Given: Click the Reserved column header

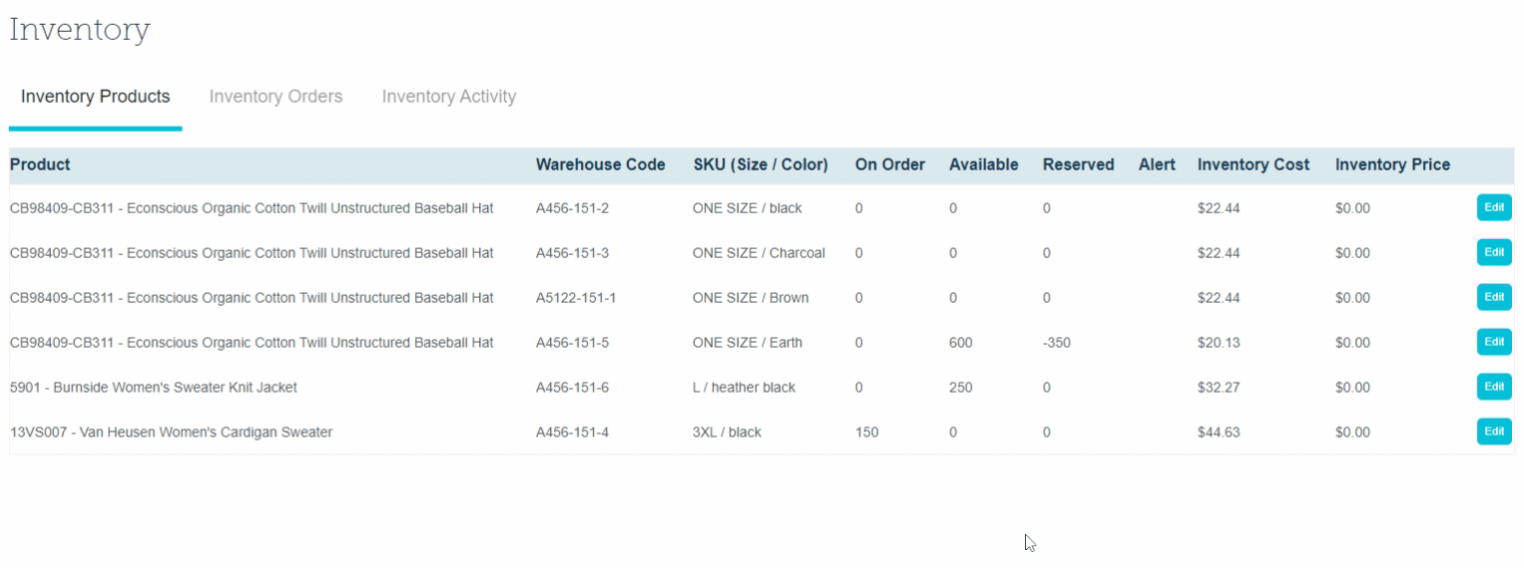Looking at the screenshot, I should (1078, 164).
